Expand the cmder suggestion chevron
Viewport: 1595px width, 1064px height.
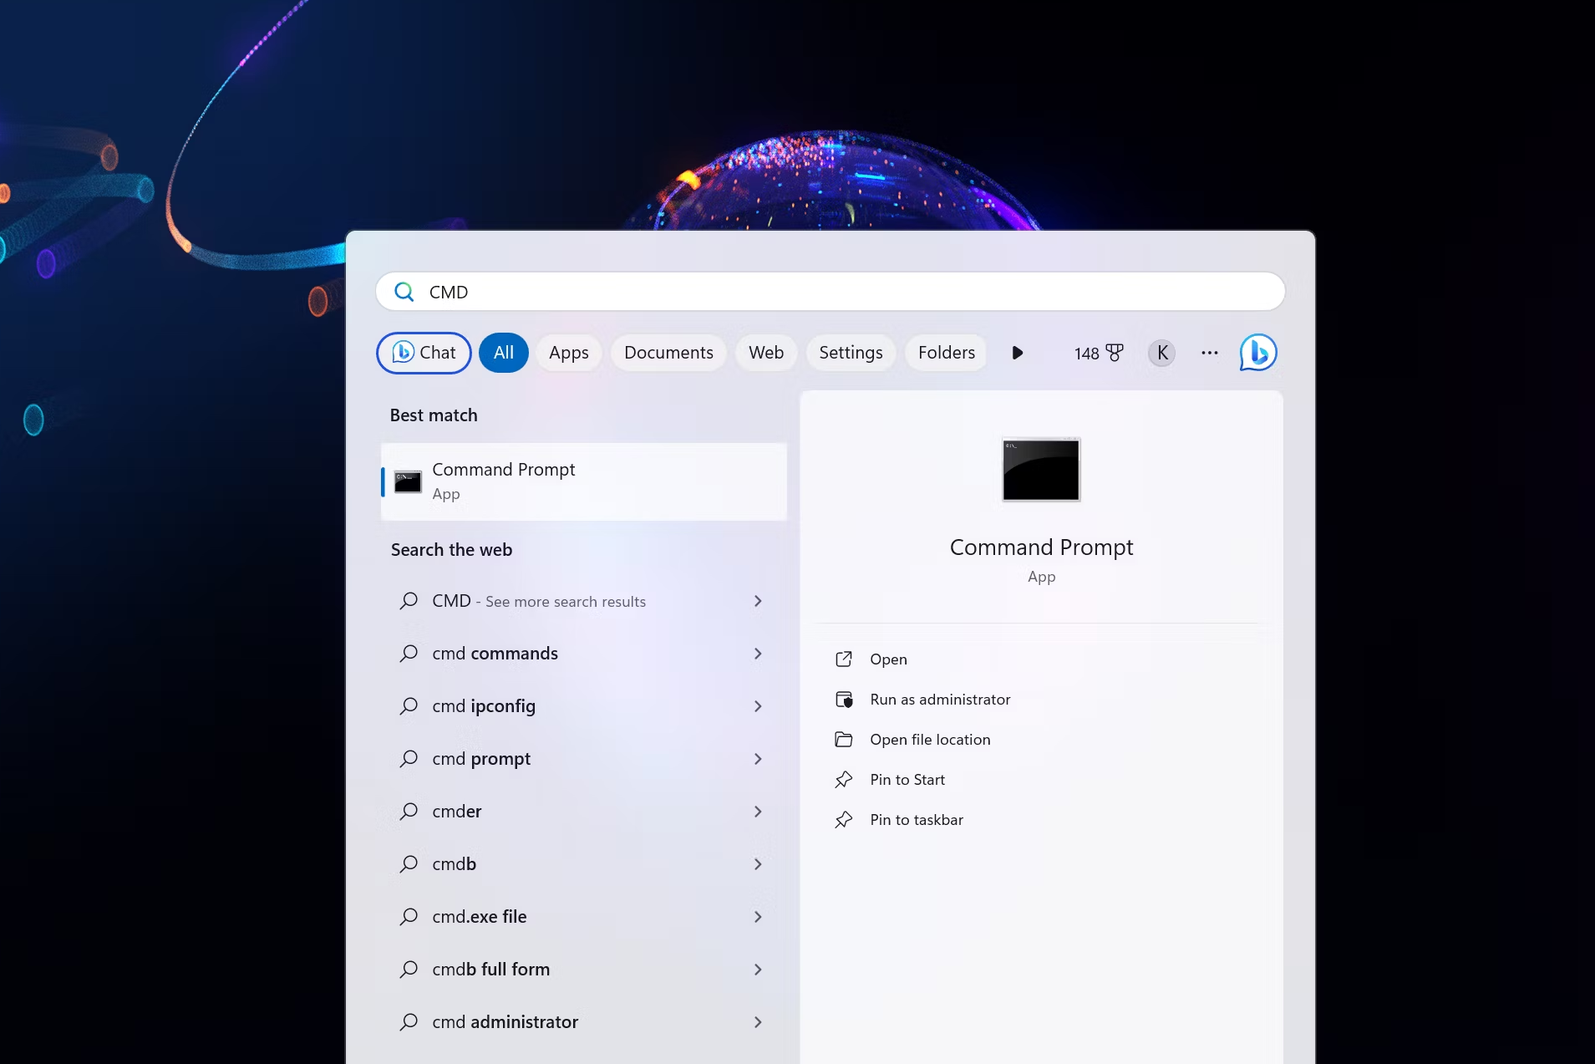coord(758,812)
